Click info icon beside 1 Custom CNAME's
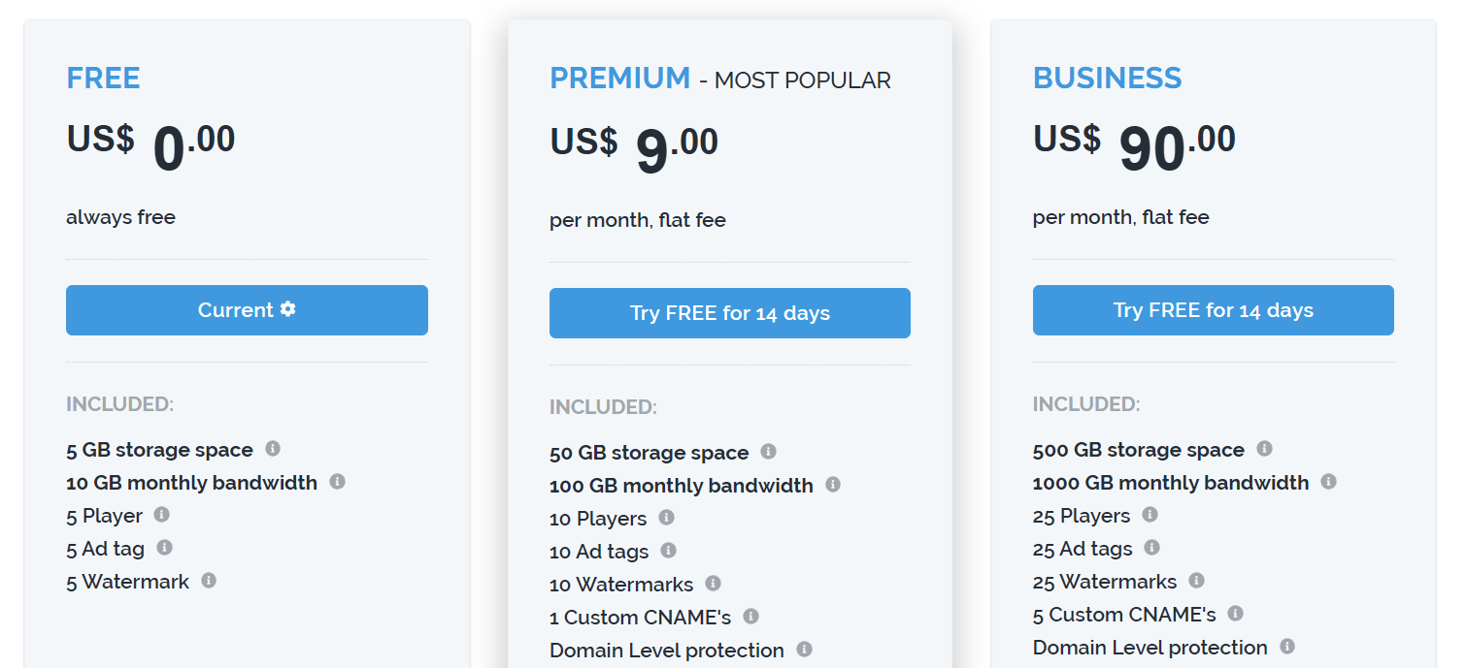Screen dimensions: 1467x668 click(x=750, y=617)
